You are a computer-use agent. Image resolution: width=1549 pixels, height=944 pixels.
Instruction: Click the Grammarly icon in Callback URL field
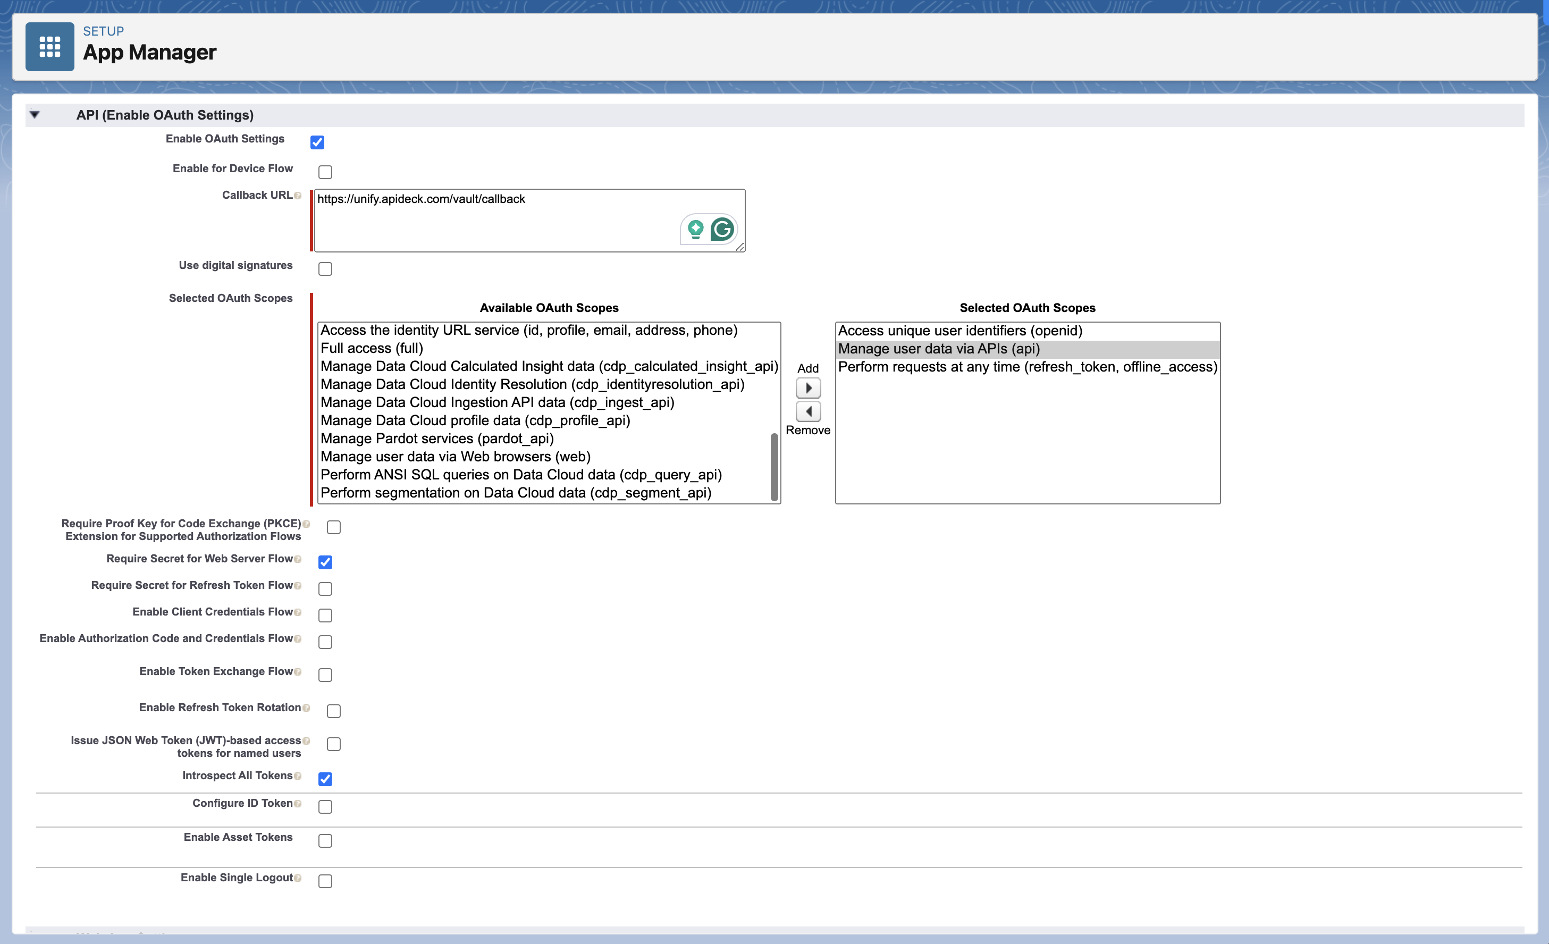click(722, 230)
